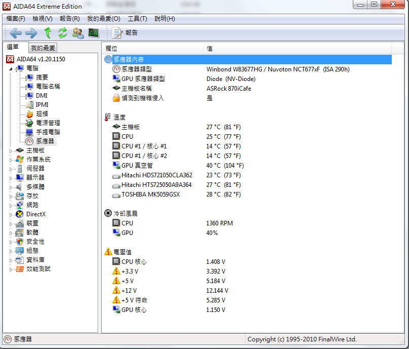Select 電腦名稱 in the tree

pyautogui.click(x=48, y=87)
